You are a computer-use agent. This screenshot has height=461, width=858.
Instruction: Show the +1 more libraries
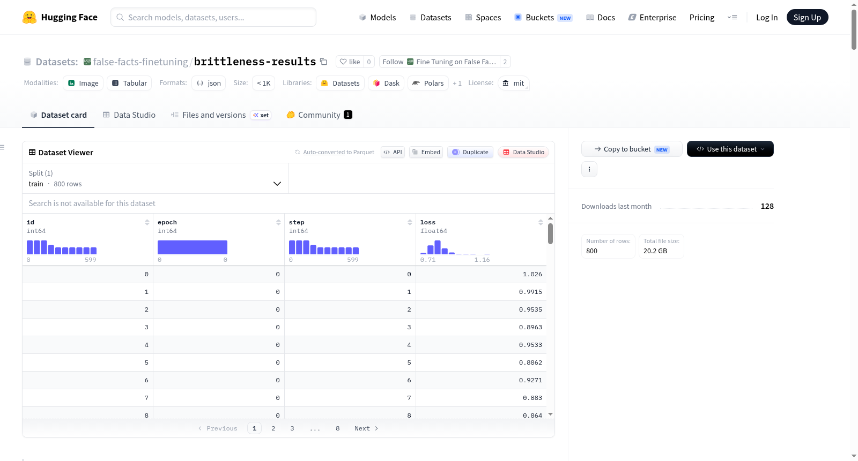457,83
